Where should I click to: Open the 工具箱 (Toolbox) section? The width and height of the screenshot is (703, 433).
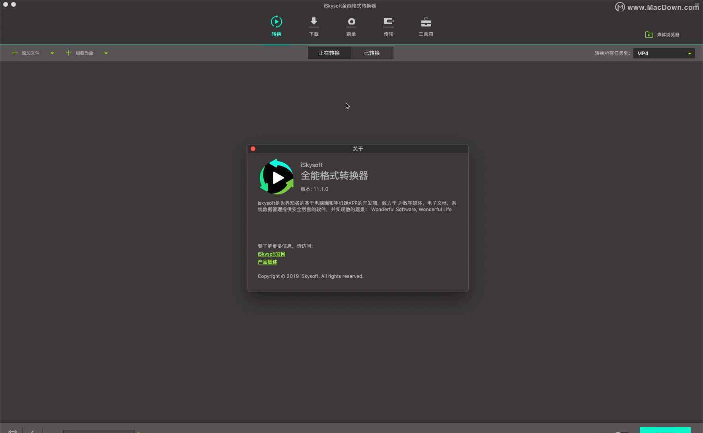426,26
